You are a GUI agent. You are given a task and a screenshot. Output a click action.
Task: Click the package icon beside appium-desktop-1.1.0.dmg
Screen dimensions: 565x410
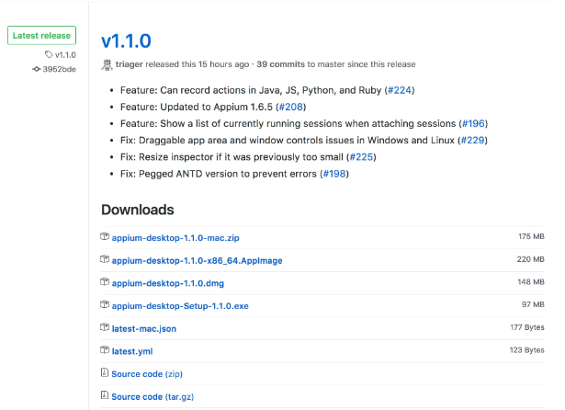(105, 282)
